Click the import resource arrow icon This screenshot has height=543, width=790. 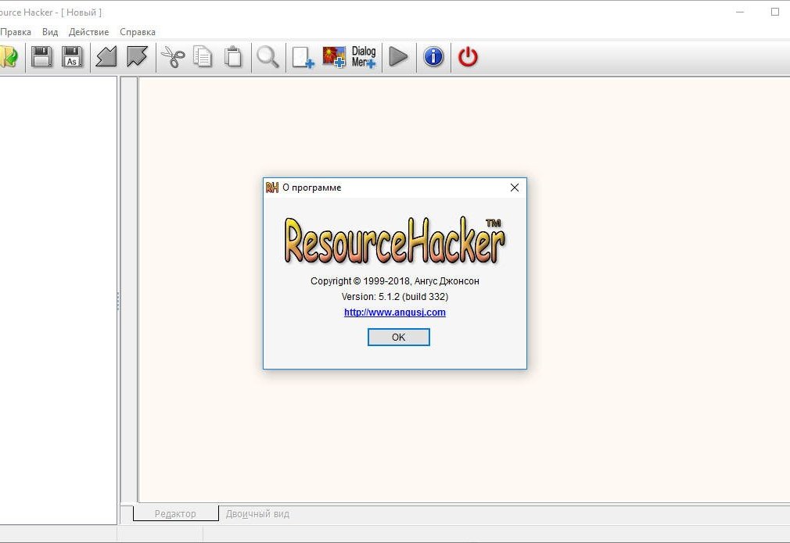coord(106,57)
